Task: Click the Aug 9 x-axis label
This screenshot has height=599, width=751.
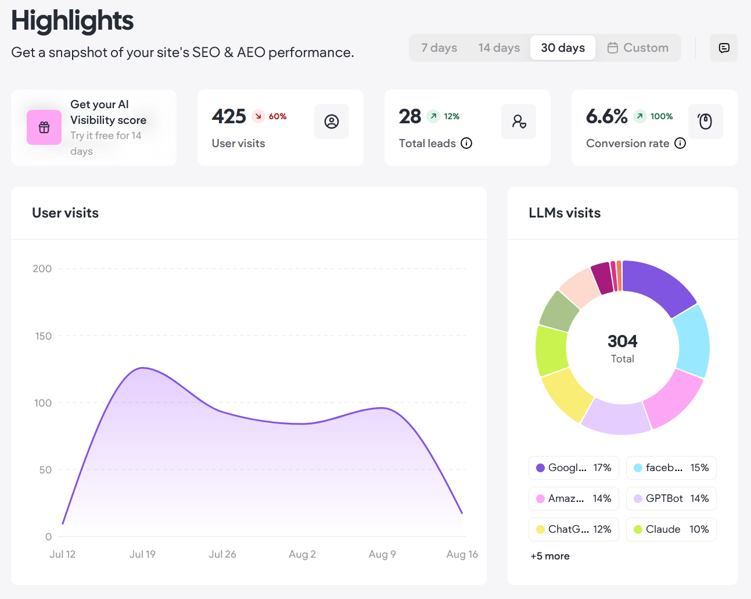Action: pyautogui.click(x=382, y=554)
